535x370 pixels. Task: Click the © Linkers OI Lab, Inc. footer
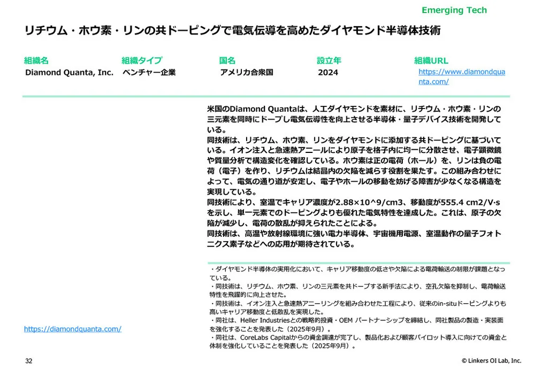[x=491, y=361]
